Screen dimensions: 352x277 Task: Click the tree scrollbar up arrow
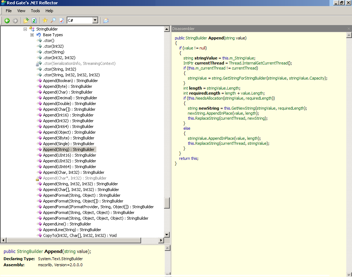tap(167, 29)
